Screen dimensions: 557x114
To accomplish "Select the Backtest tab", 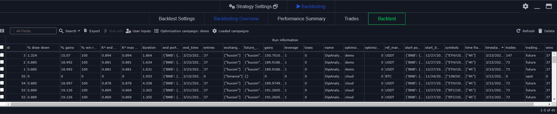I will pos(387,19).
